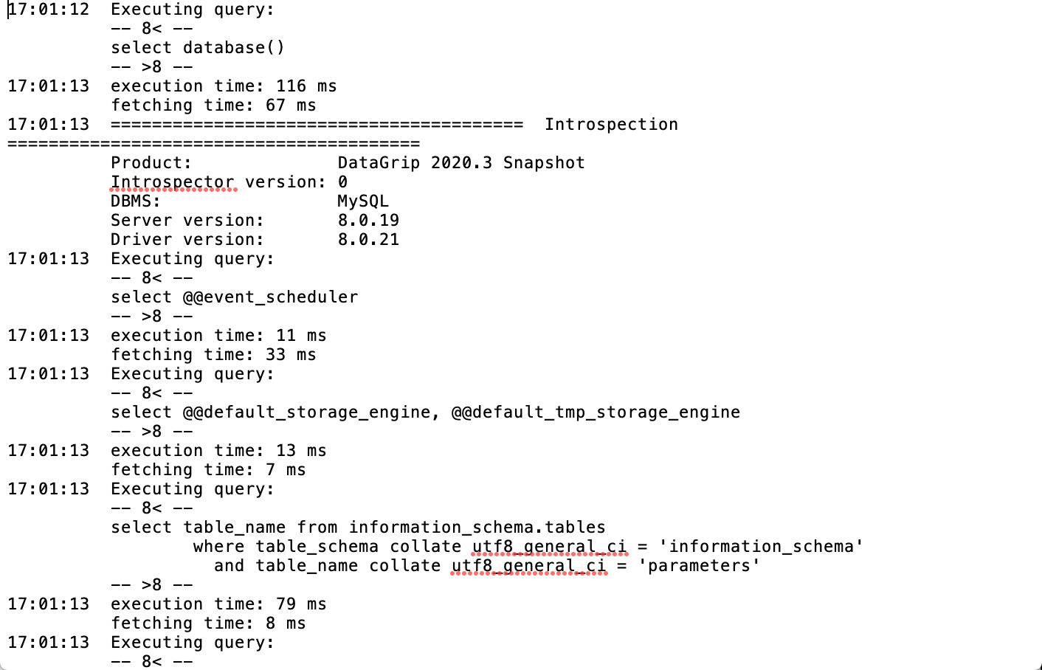The width and height of the screenshot is (1042, 670).
Task: Click the 'select database()' query line
Action: tap(198, 48)
